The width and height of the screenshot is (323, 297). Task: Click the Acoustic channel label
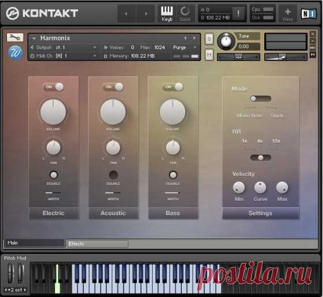pyautogui.click(x=113, y=214)
